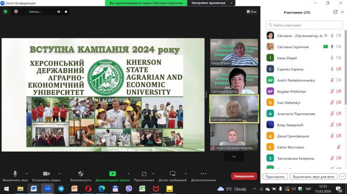
Task: Open File Explorer from taskbar
Action: click(21, 189)
